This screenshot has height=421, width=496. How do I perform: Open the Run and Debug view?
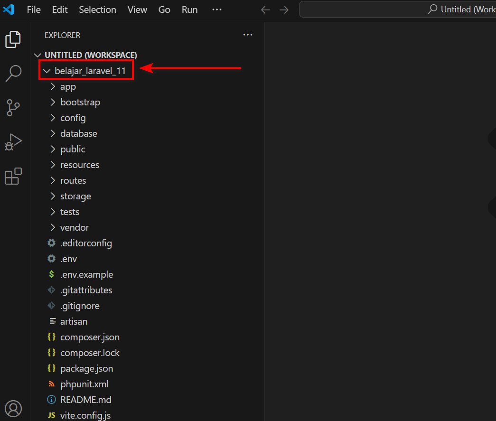pyautogui.click(x=13, y=142)
